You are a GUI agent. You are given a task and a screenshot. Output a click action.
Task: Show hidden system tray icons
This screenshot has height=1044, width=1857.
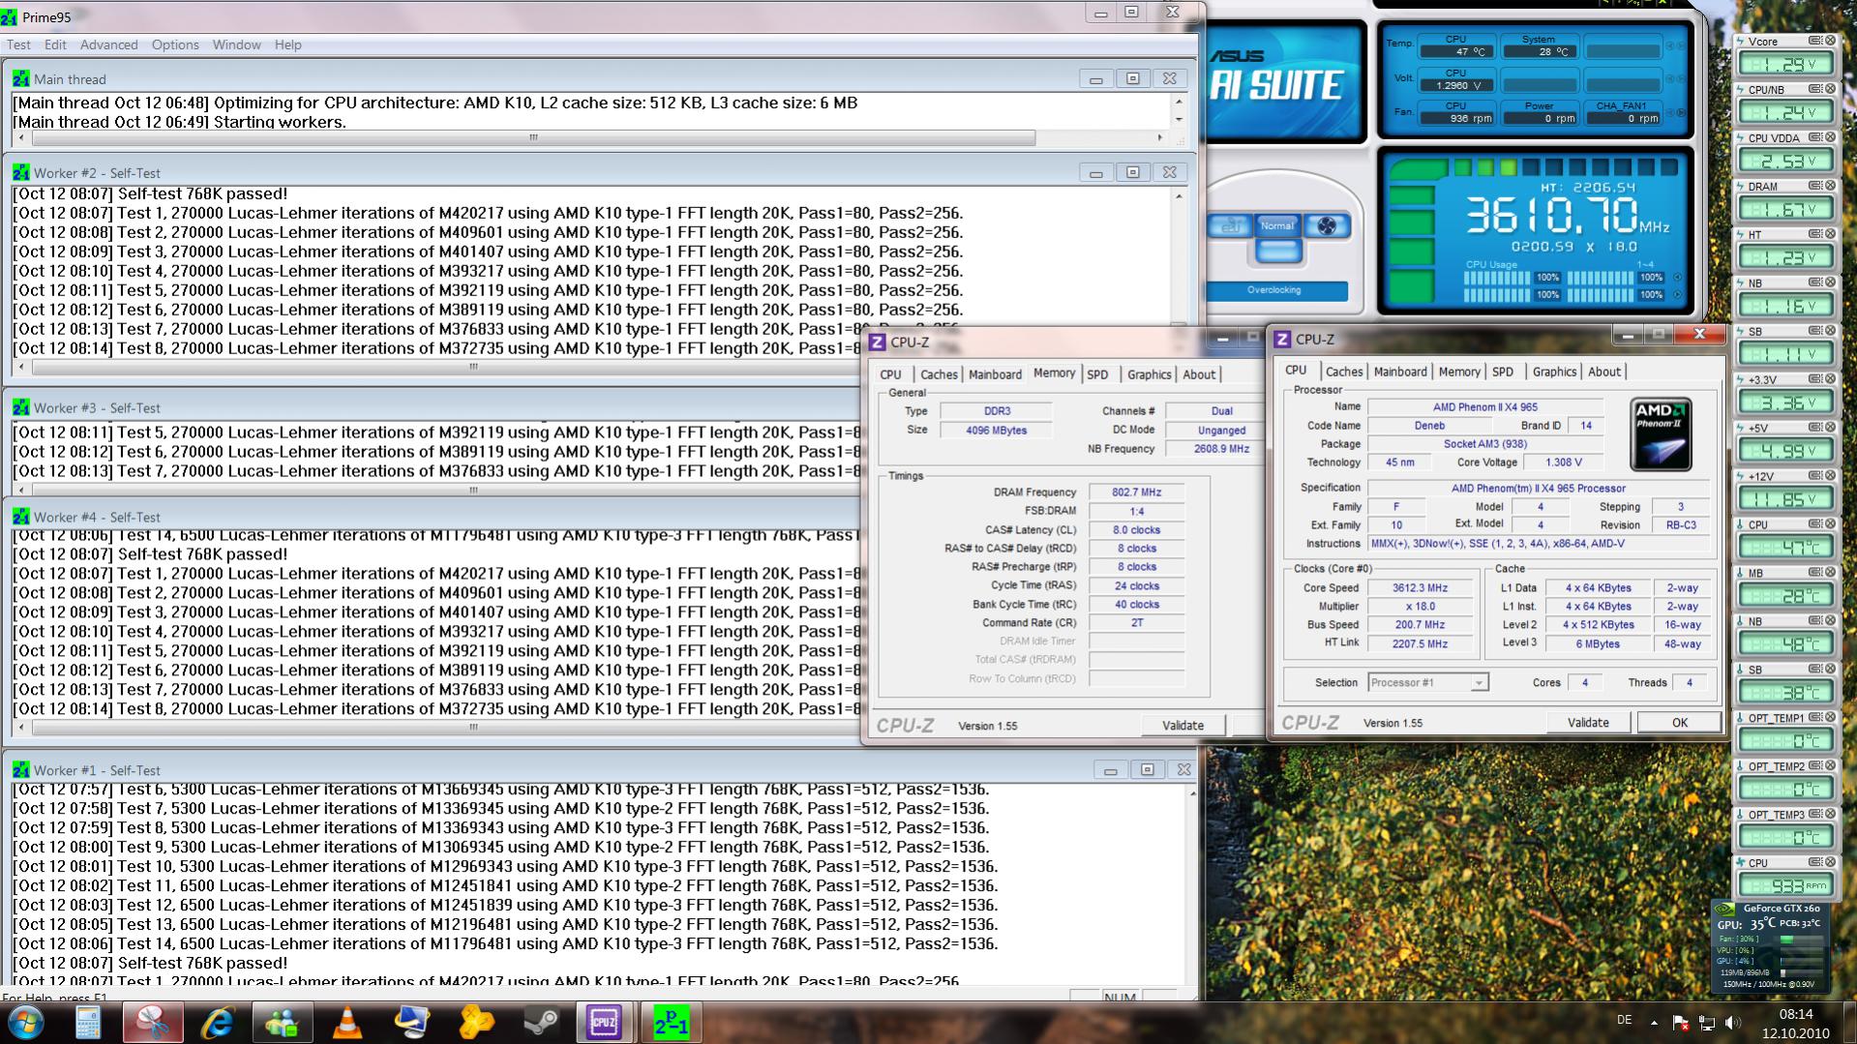click(1654, 1022)
